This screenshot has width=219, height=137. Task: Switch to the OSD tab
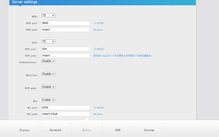[x=118, y=130]
